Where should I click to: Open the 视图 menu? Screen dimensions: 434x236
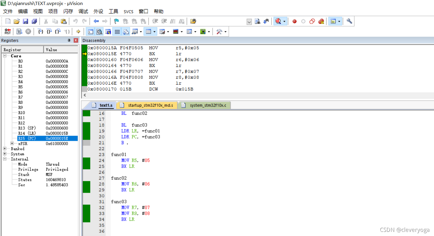[x=38, y=11]
